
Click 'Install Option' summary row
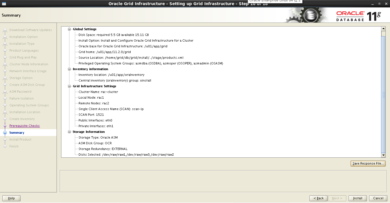[136, 40]
